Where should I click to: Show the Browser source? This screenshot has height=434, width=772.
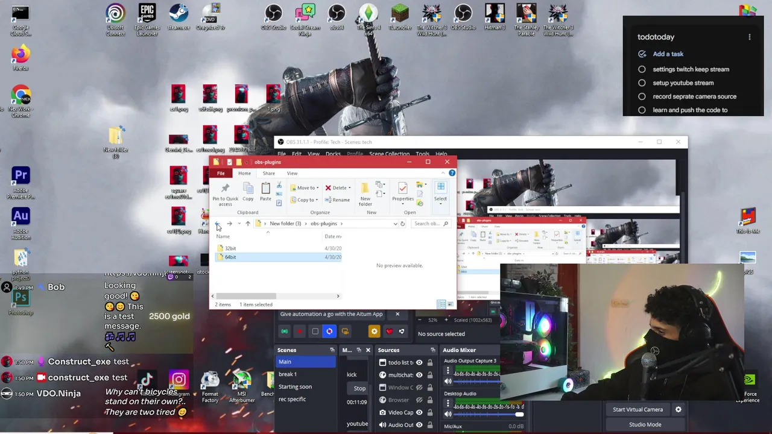click(419, 400)
